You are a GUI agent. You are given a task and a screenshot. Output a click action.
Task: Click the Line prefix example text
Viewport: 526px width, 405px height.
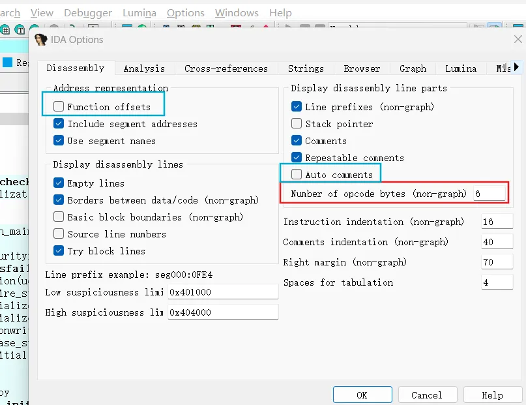click(129, 275)
